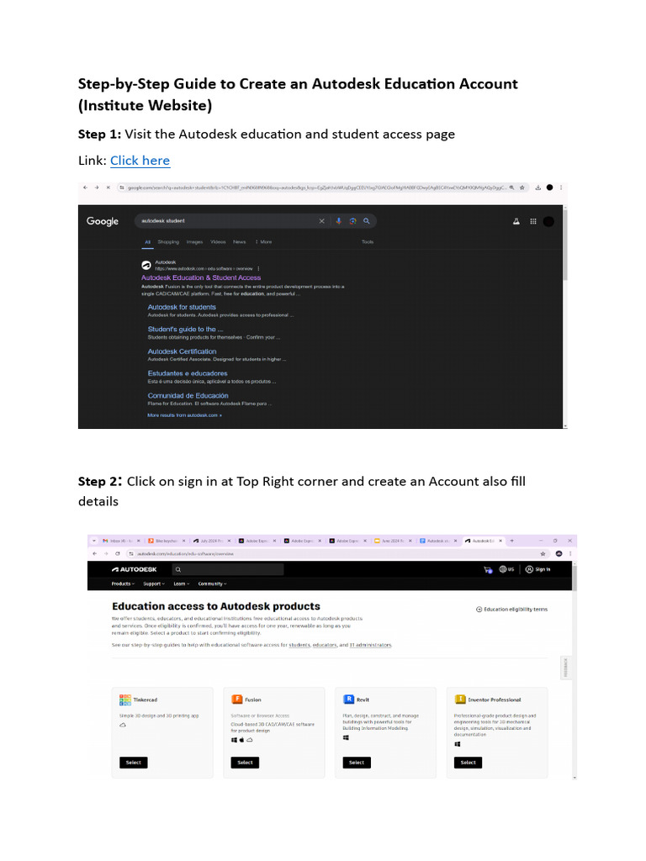The width and height of the screenshot is (646, 861).
Task: Open a new browser tab with the plus icon
Action: (x=511, y=541)
